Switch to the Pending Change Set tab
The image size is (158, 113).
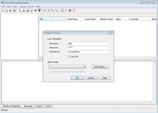pyautogui.click(x=11, y=106)
